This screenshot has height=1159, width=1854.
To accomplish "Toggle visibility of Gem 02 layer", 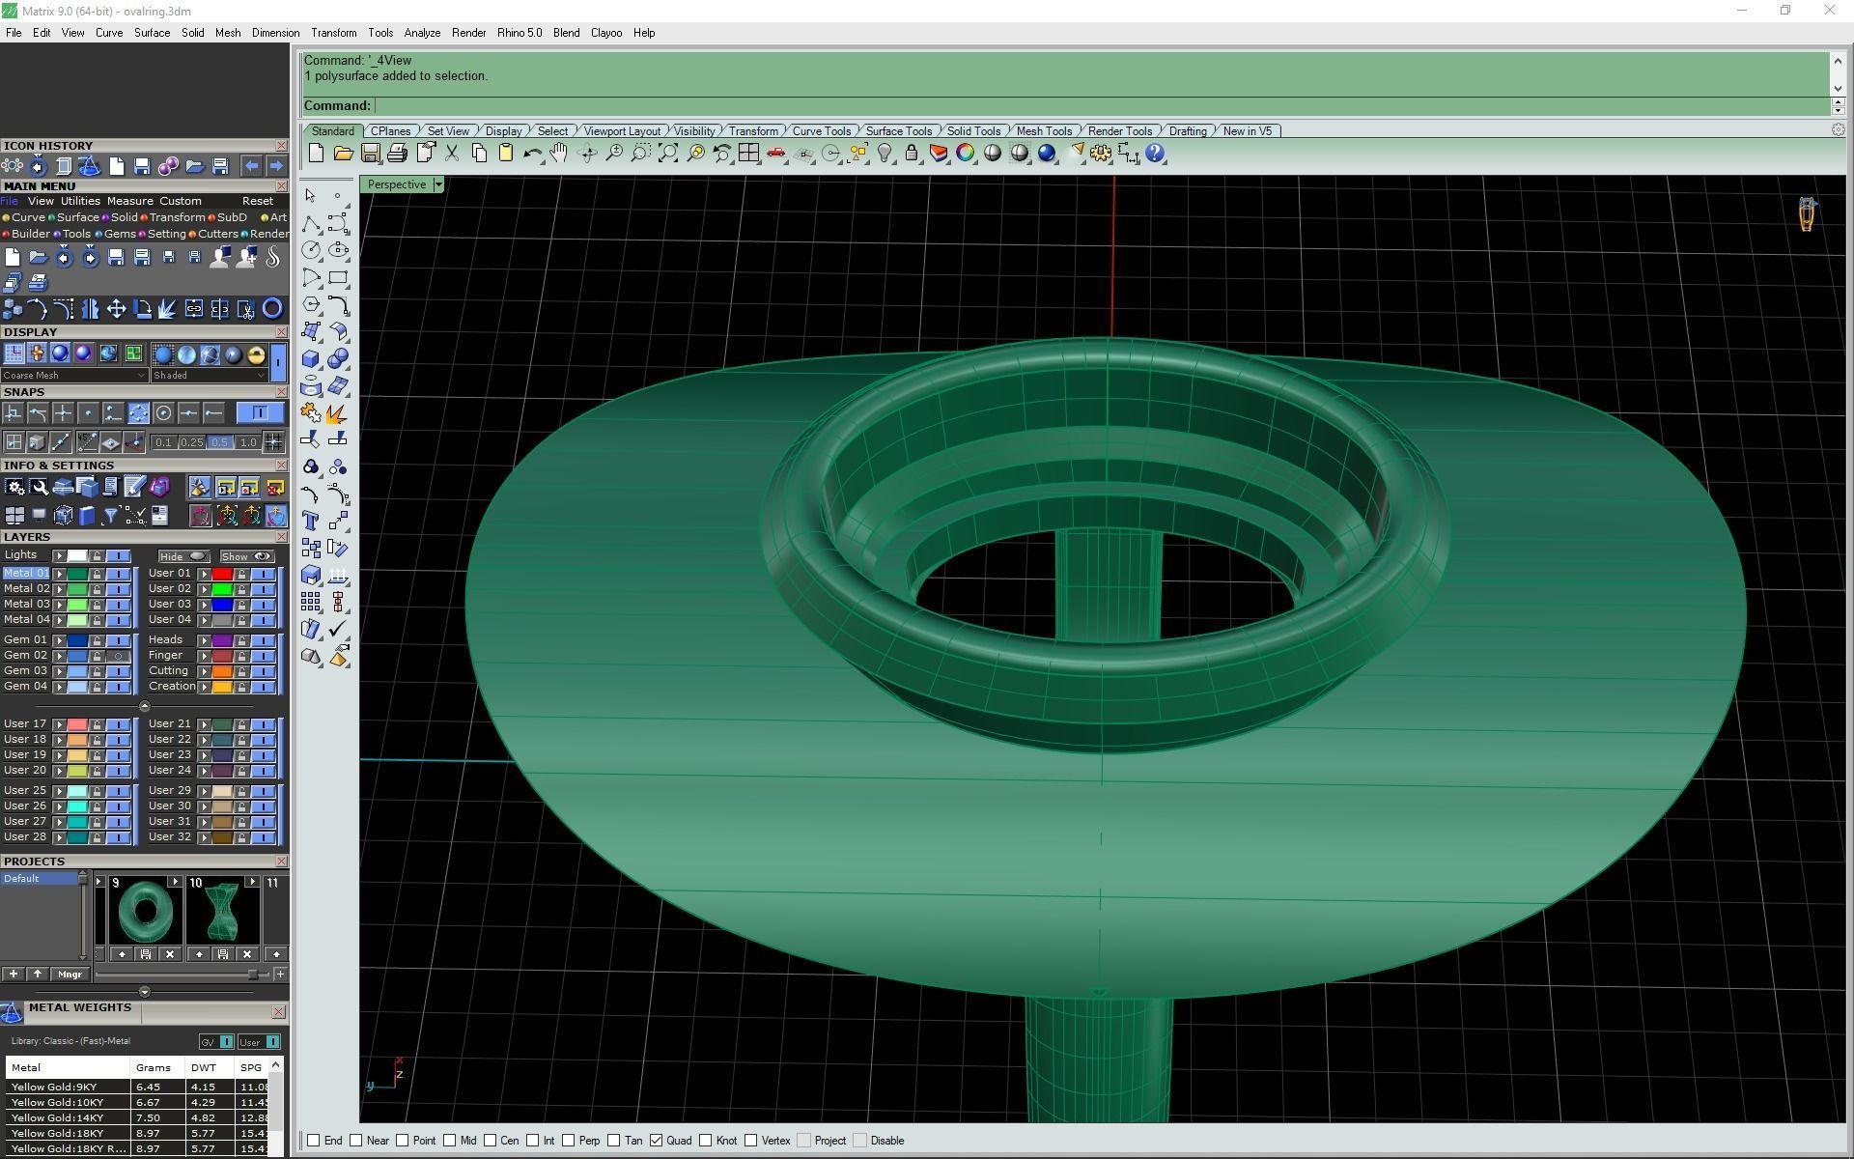I will coord(119,656).
